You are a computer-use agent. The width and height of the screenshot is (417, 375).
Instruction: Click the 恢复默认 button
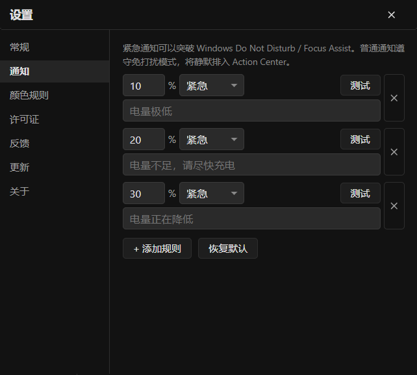(x=228, y=248)
